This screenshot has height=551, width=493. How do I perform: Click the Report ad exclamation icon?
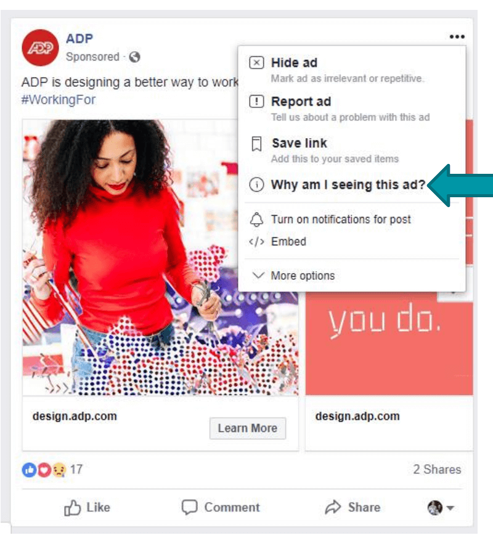[256, 102]
